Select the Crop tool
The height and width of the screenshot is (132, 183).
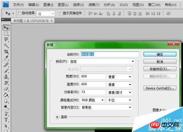click(6, 52)
